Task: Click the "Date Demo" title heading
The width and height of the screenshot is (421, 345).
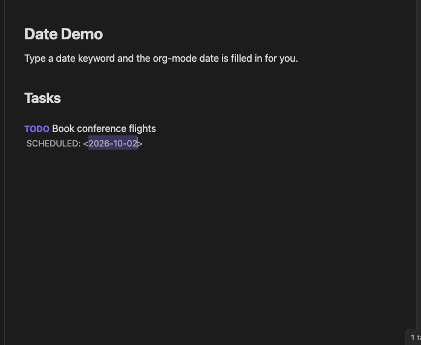Action: point(64,34)
